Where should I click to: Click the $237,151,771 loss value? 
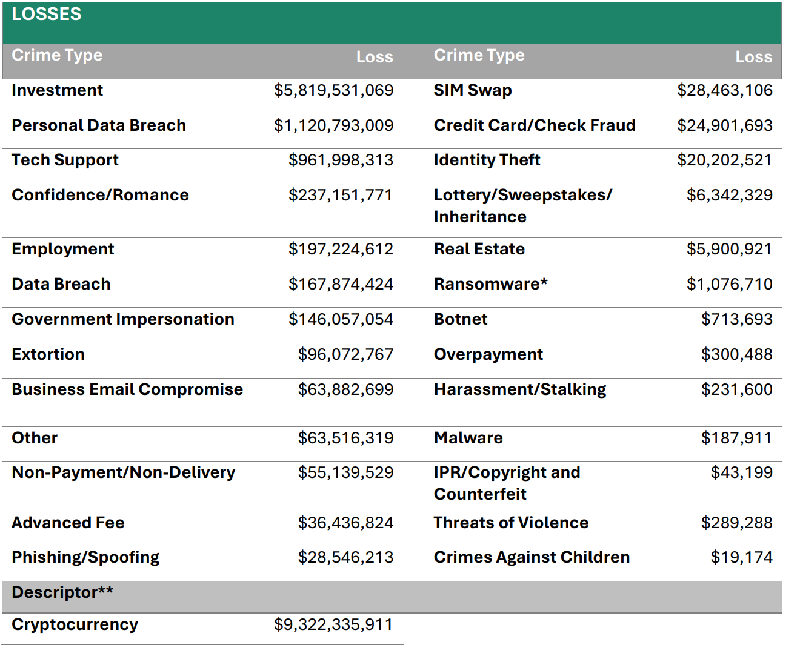pyautogui.click(x=341, y=195)
